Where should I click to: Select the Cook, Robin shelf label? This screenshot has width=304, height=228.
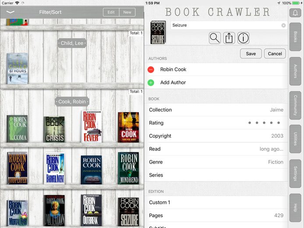[72, 102]
